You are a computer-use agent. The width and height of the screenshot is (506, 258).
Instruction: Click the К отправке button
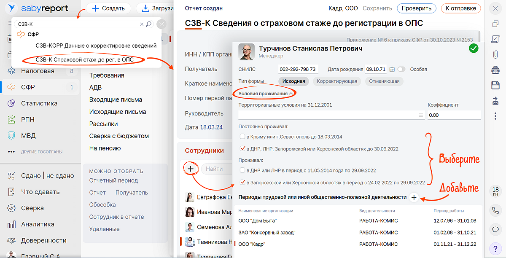coord(460,8)
